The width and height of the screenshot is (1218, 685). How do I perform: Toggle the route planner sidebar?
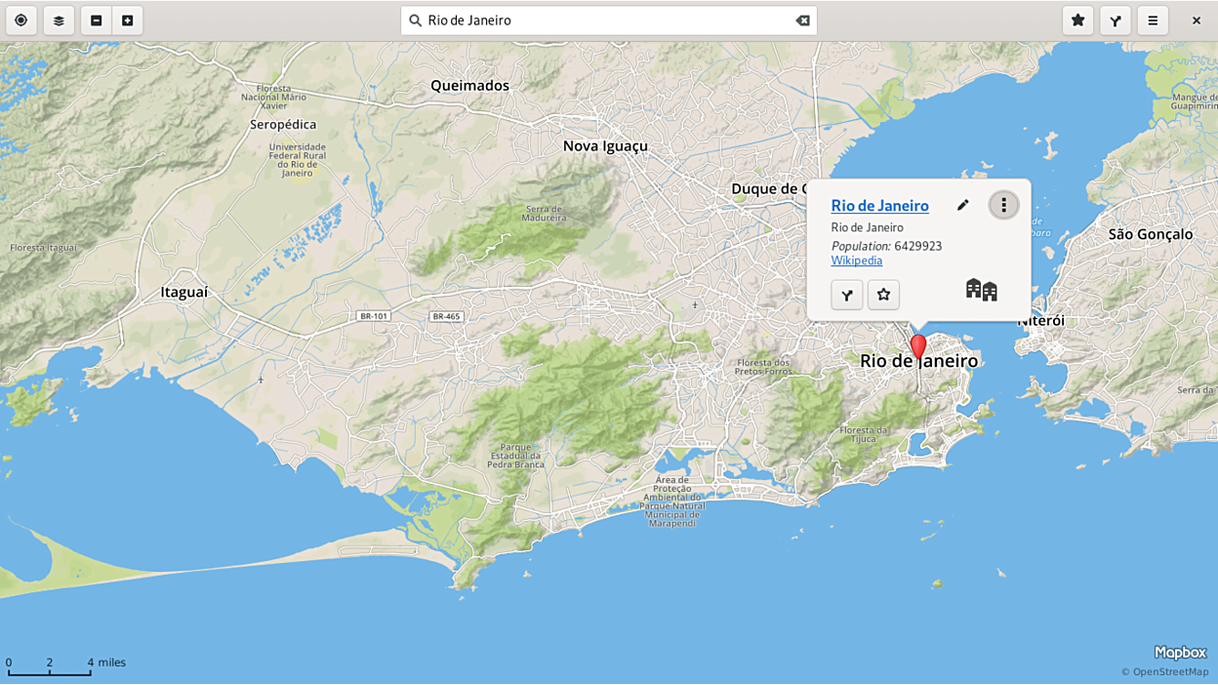1115,20
